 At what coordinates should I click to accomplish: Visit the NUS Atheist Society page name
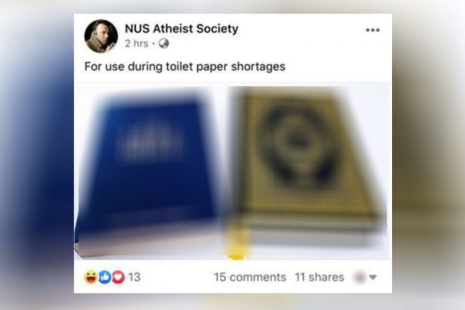point(182,29)
